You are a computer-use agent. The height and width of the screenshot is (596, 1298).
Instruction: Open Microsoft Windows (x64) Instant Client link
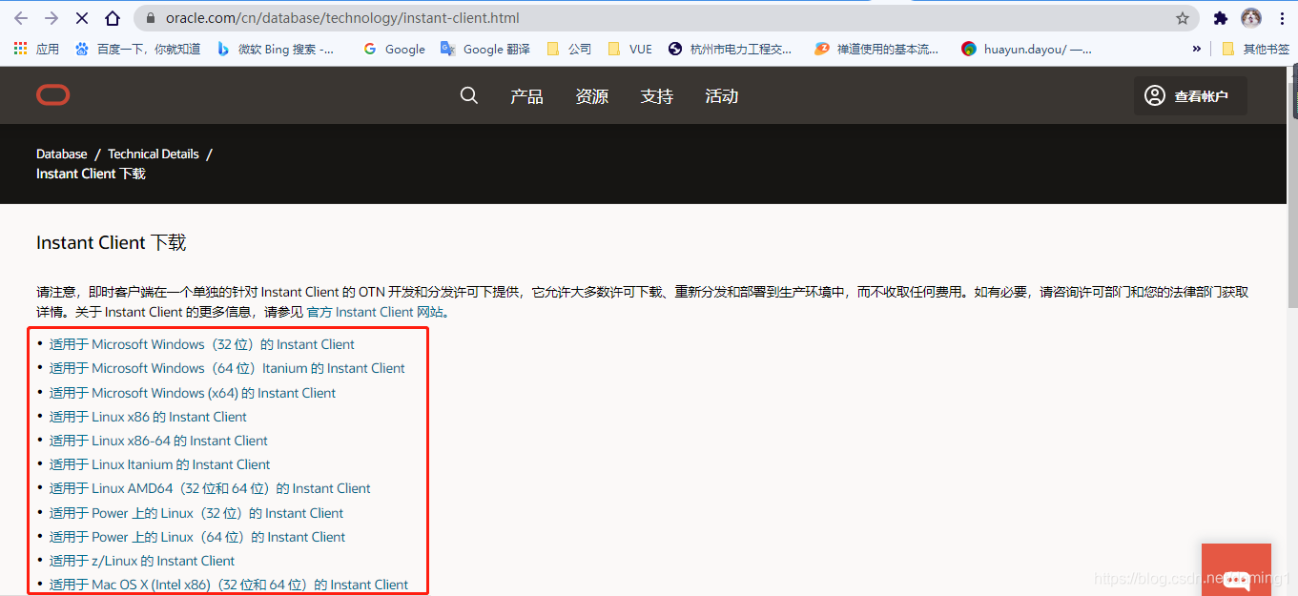coord(193,393)
